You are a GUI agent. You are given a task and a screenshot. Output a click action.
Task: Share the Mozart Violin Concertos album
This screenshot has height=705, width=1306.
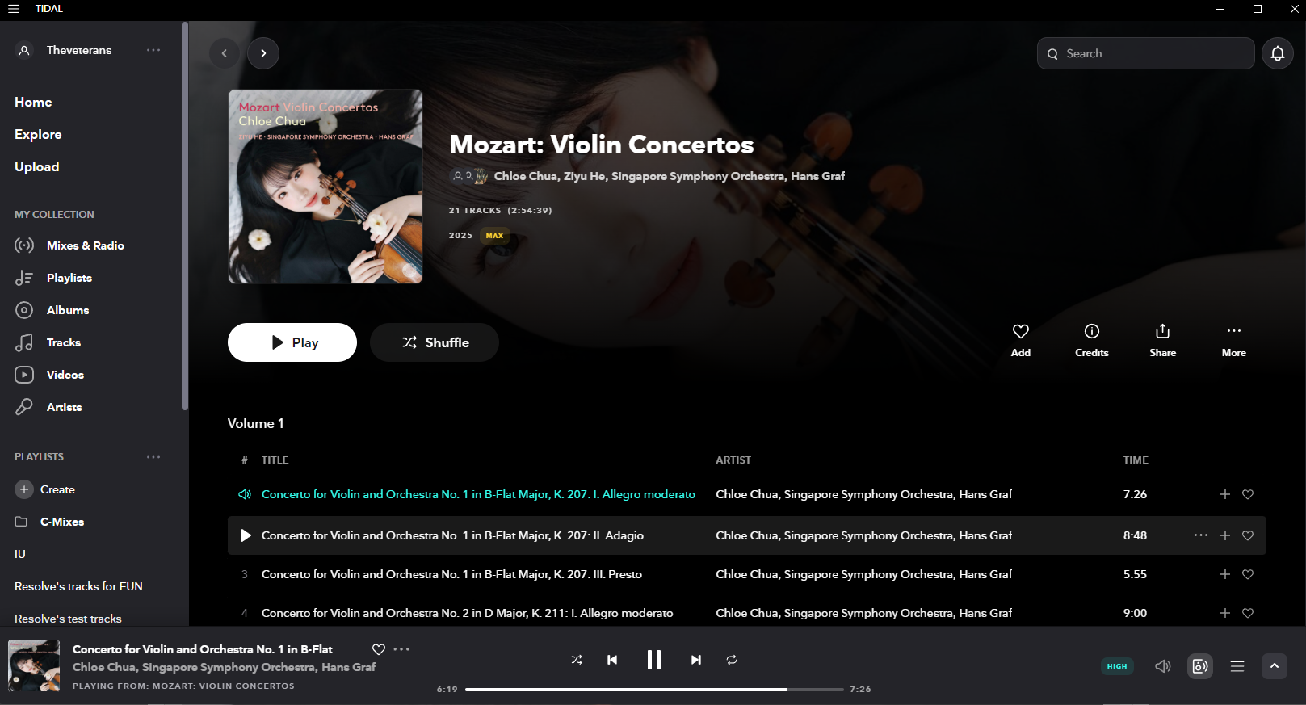pyautogui.click(x=1162, y=341)
